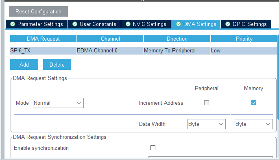The width and height of the screenshot is (279, 160).
Task: Uncheck the Memory increment address checkbox
Action: pos(254,103)
